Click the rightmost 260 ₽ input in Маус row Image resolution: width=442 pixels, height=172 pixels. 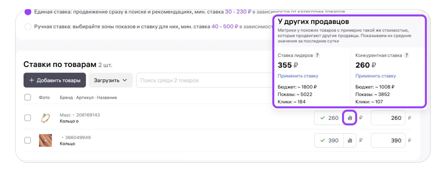pos(388,118)
